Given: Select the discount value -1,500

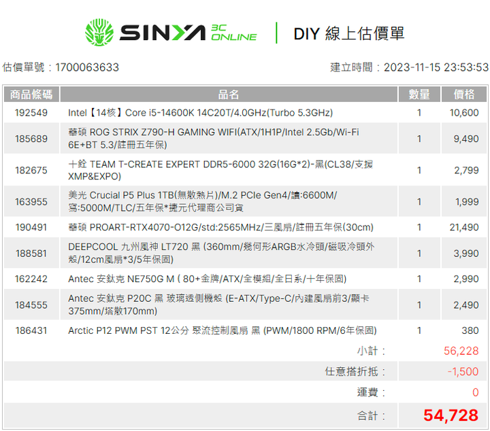Looking at the screenshot, I should coord(463,371).
